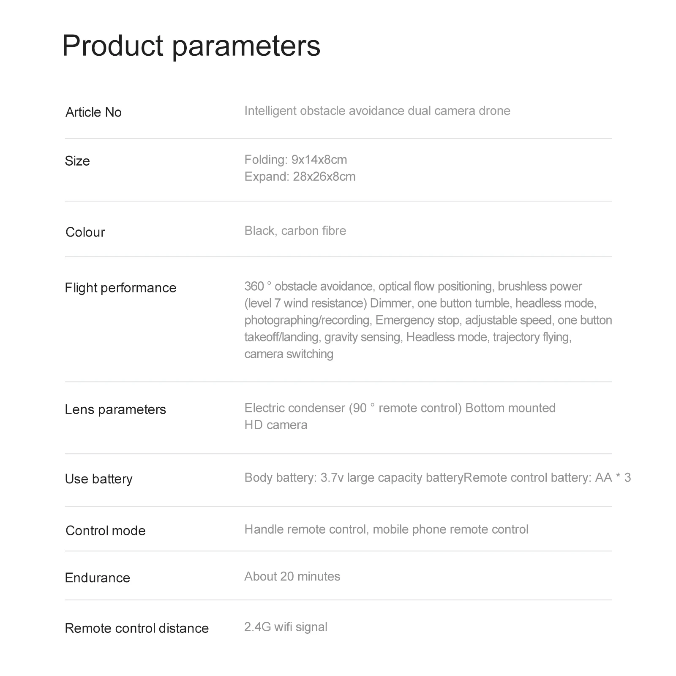This screenshot has height=676, width=676.
Task: Click the 360° obstacle avoidance line
Action: 413,286
